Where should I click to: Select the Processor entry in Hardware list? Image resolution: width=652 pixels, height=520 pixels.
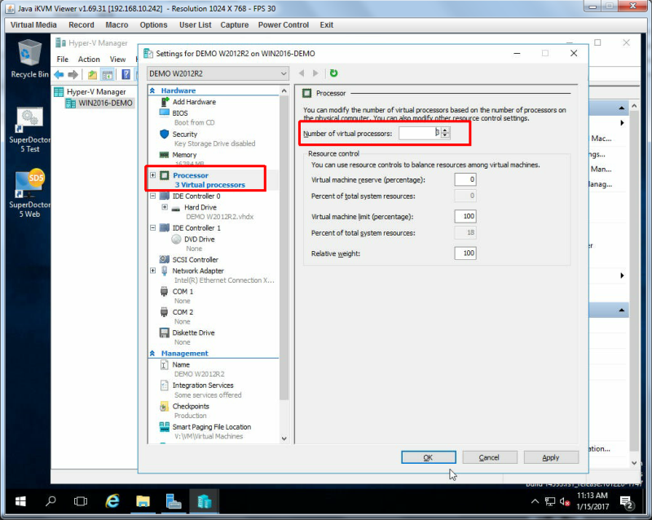(191, 175)
